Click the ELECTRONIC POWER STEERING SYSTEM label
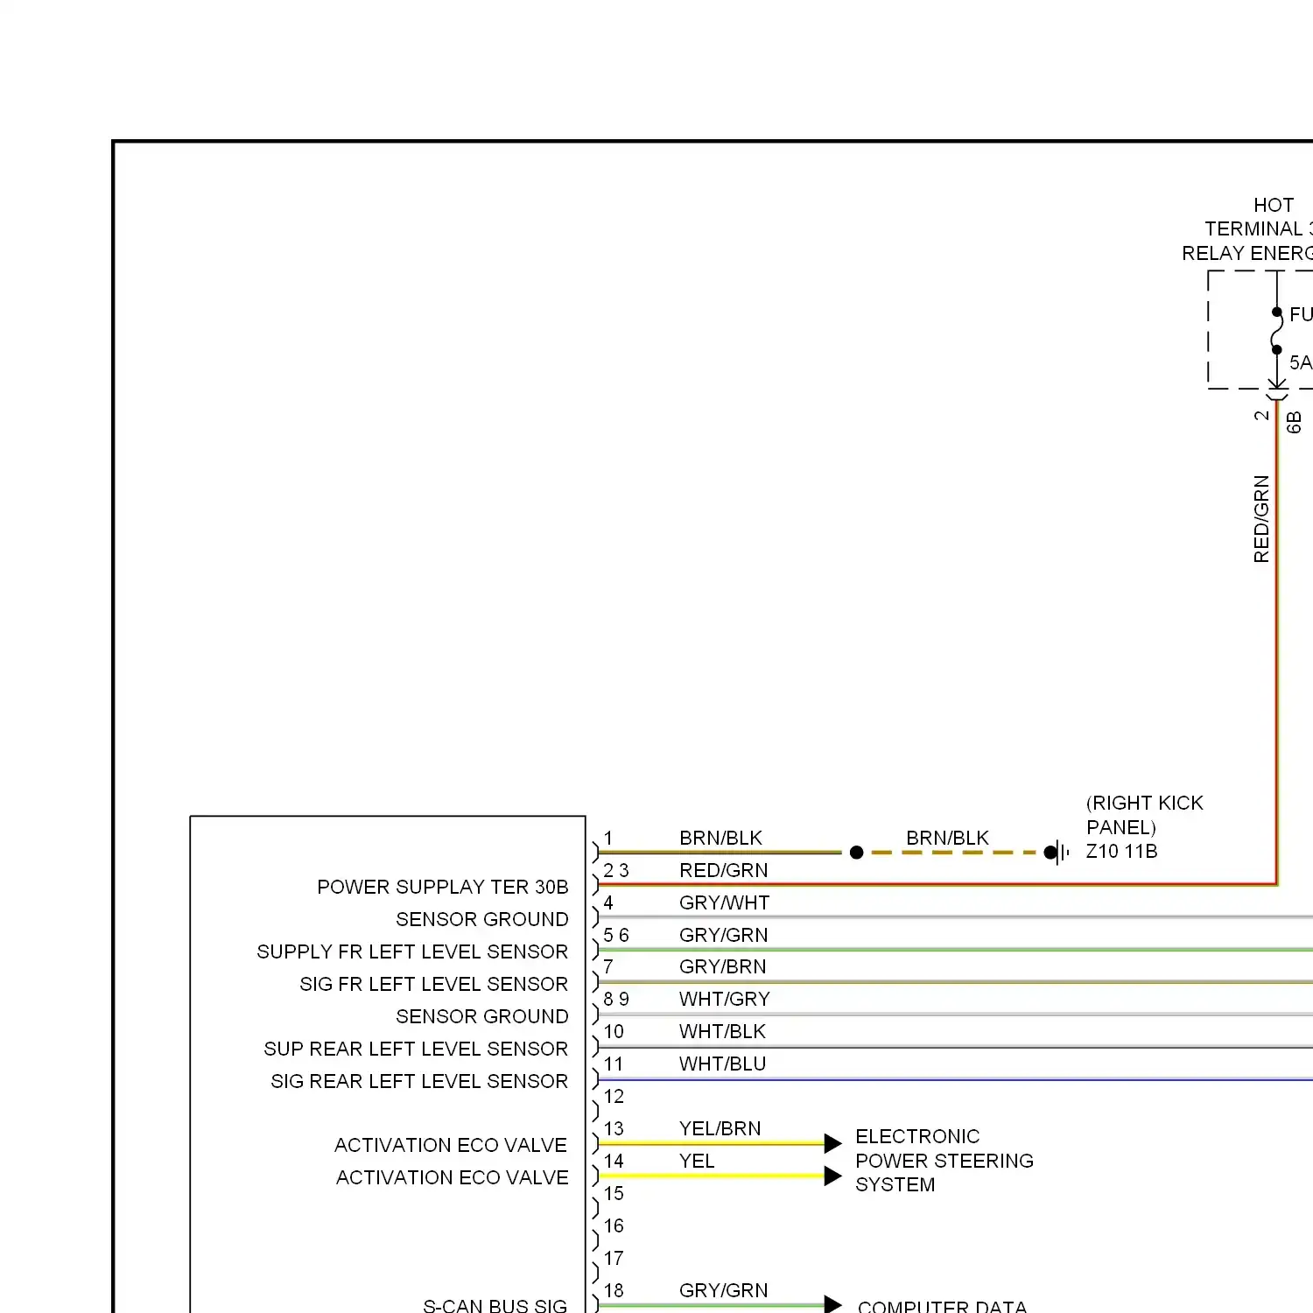Viewport: 1313px width, 1313px height. coord(944,1161)
